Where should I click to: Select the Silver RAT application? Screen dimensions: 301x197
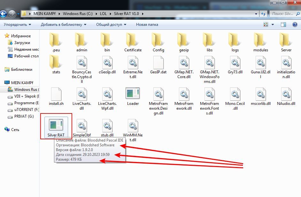pyautogui.click(x=56, y=127)
